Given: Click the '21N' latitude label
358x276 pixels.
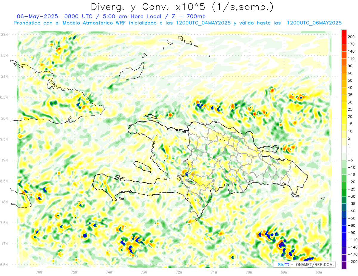Looking at the screenshot, I should tap(4, 76).
